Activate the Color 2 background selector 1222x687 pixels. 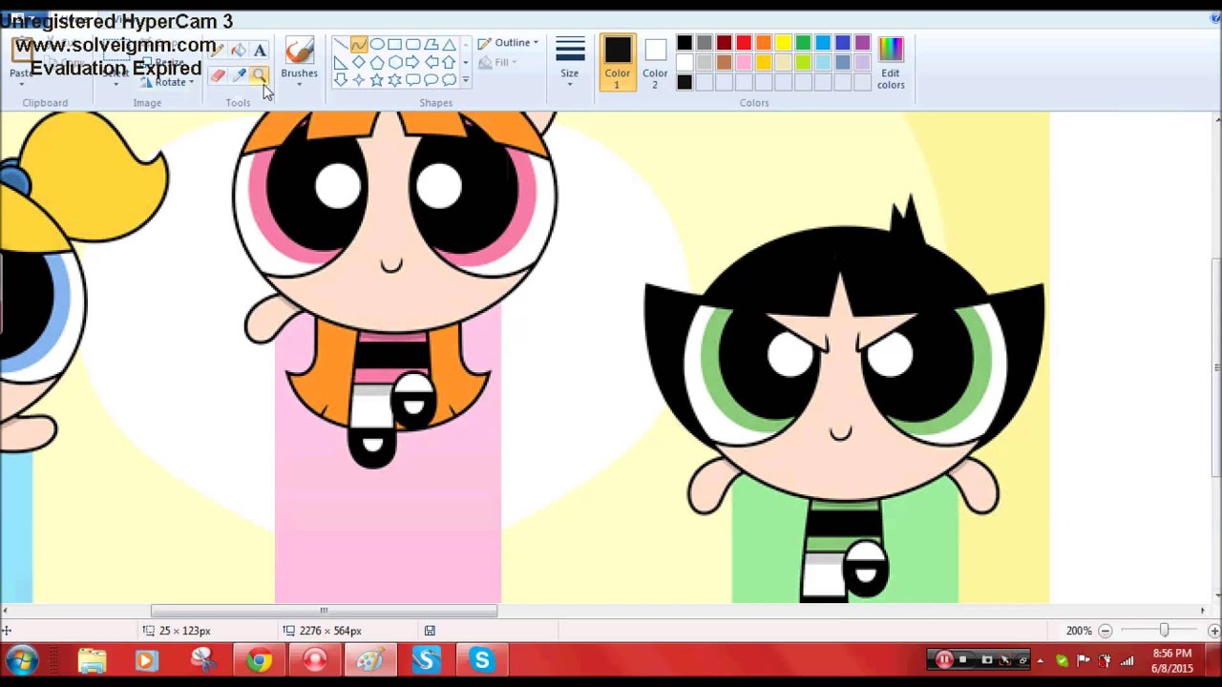tap(655, 62)
